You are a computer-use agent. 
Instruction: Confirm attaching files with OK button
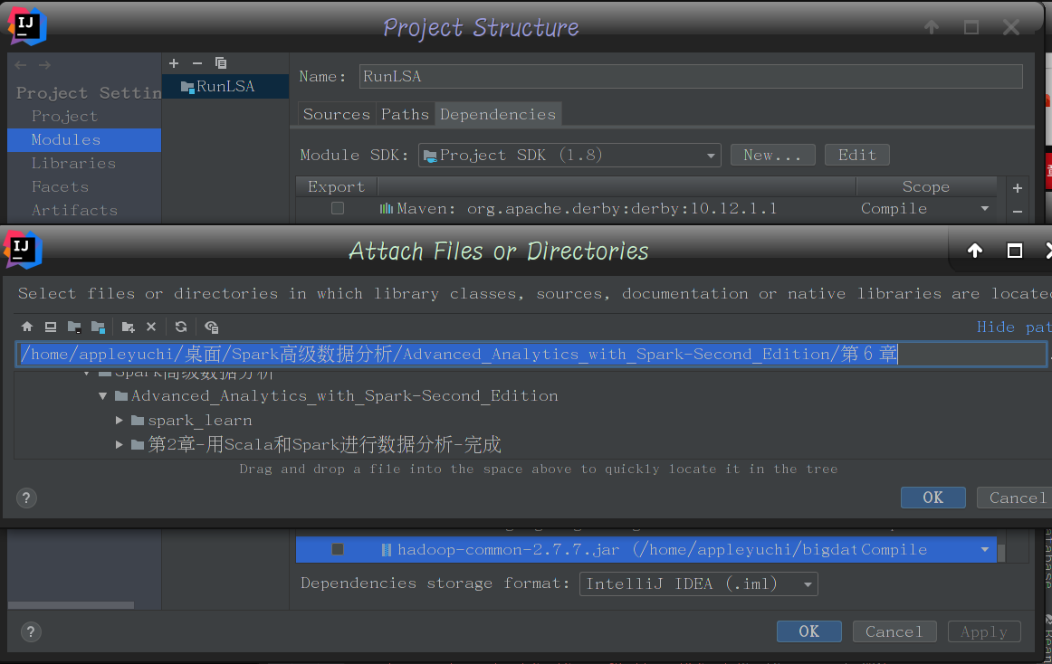point(932,497)
